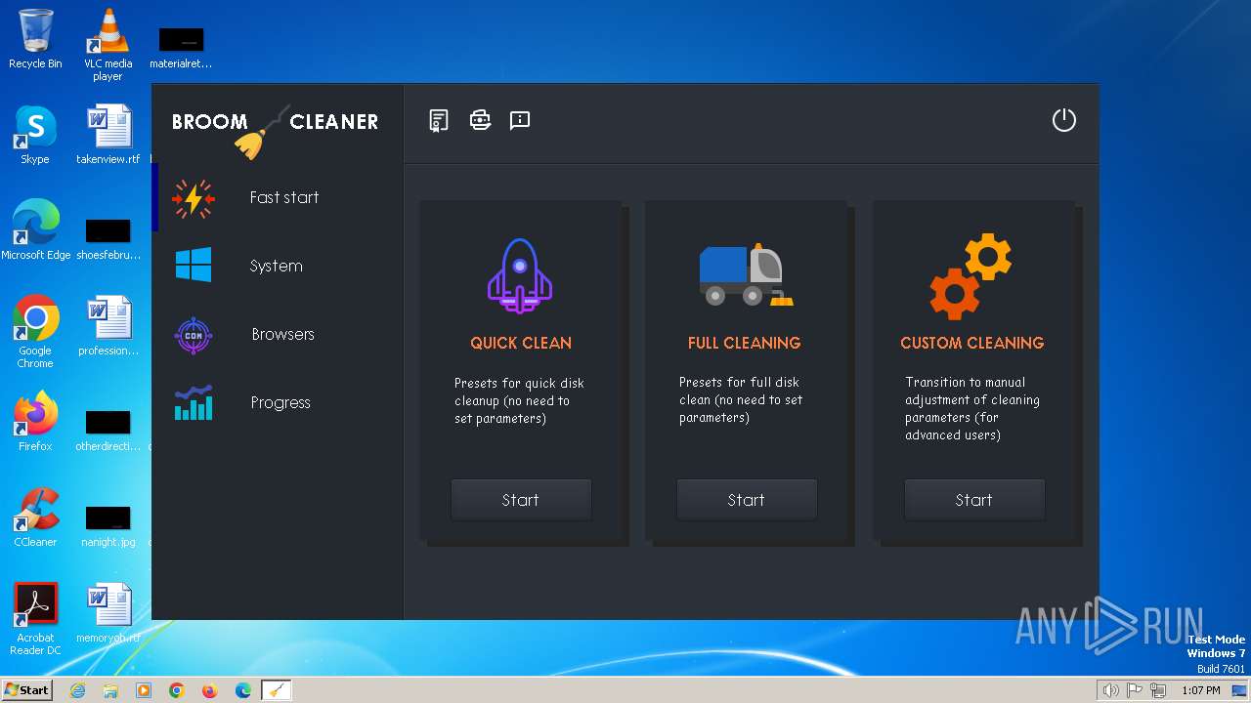Open the license document icon in header
This screenshot has height=703, width=1251.
[x=439, y=120]
